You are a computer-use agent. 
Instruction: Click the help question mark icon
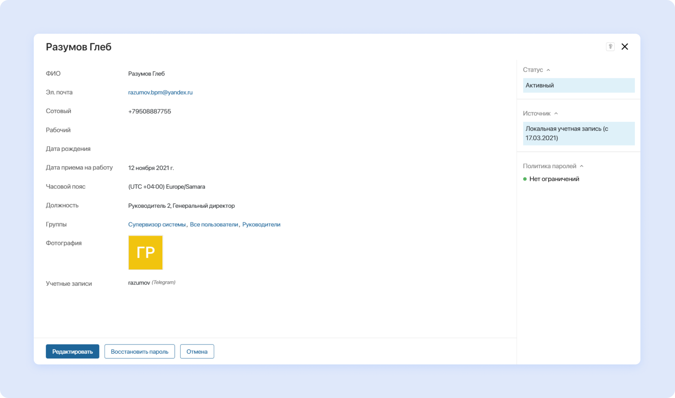(610, 47)
